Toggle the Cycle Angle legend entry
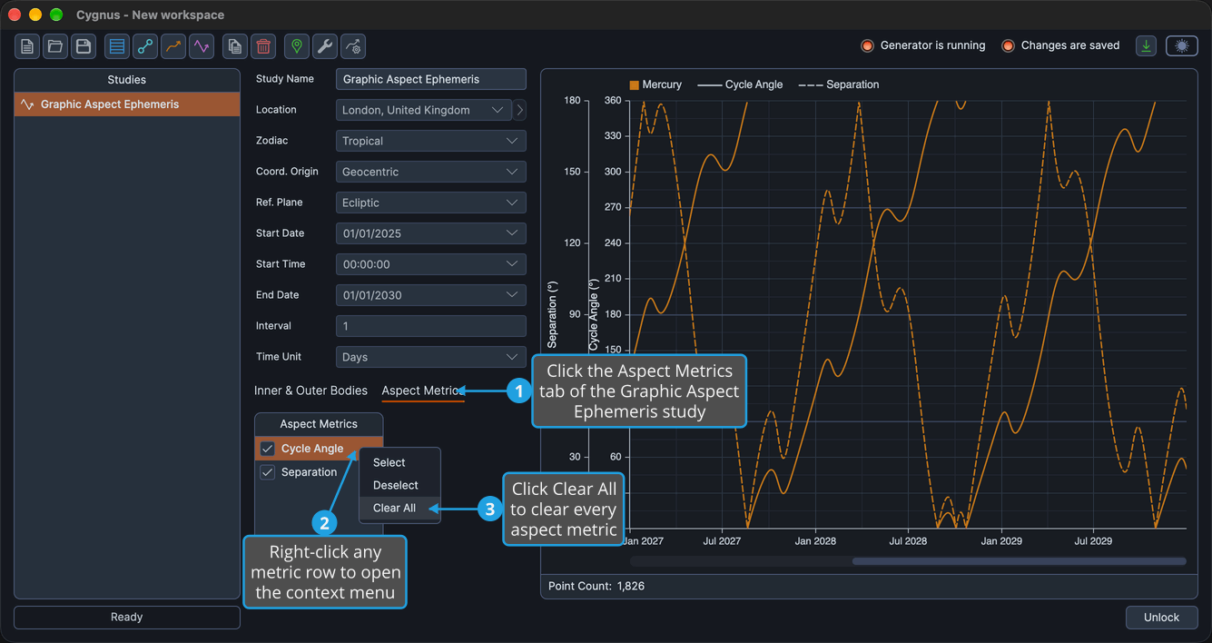The height and width of the screenshot is (643, 1212). click(x=740, y=84)
